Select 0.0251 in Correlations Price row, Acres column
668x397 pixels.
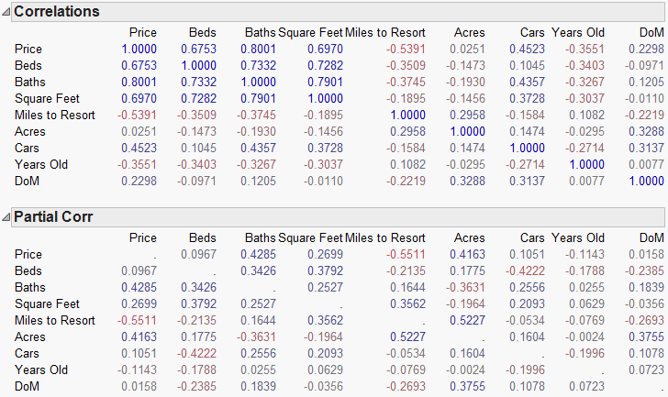[x=467, y=50]
